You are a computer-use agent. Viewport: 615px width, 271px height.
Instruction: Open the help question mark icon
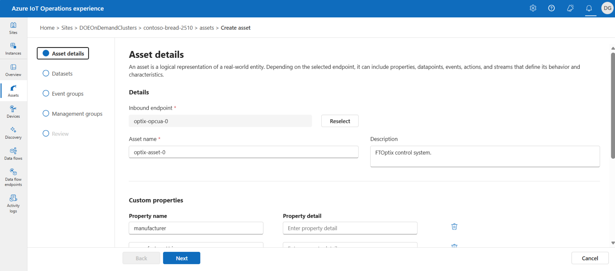[551, 8]
